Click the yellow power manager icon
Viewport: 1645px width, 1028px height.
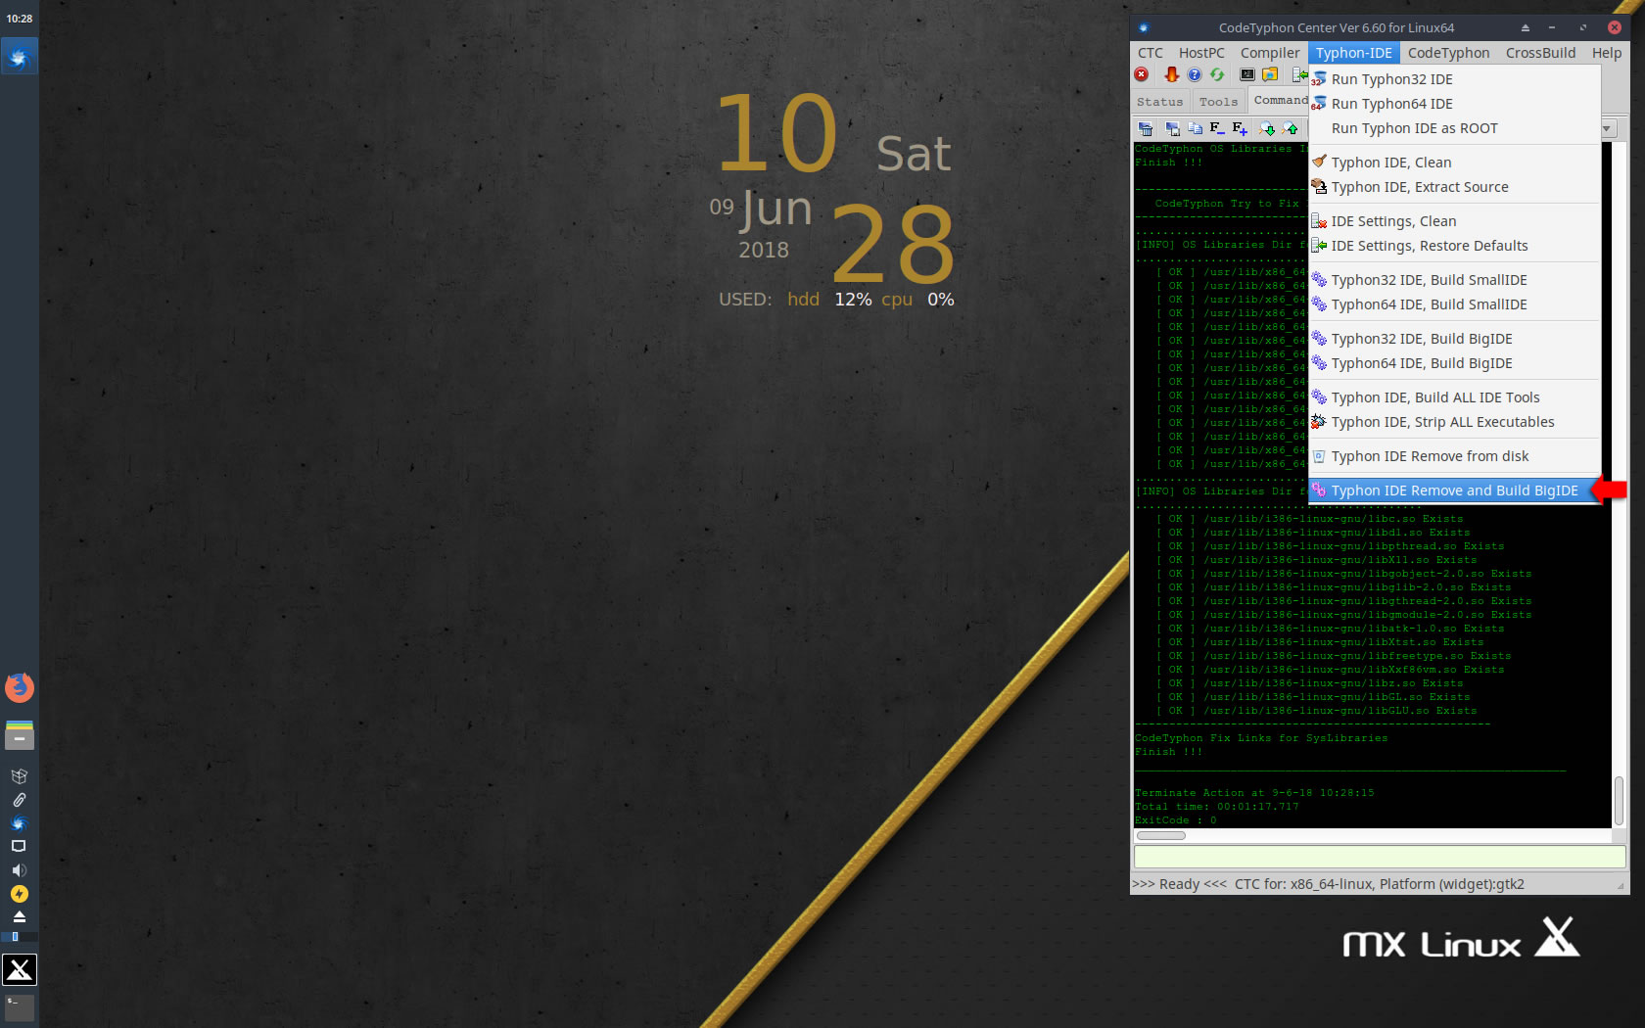point(19,894)
